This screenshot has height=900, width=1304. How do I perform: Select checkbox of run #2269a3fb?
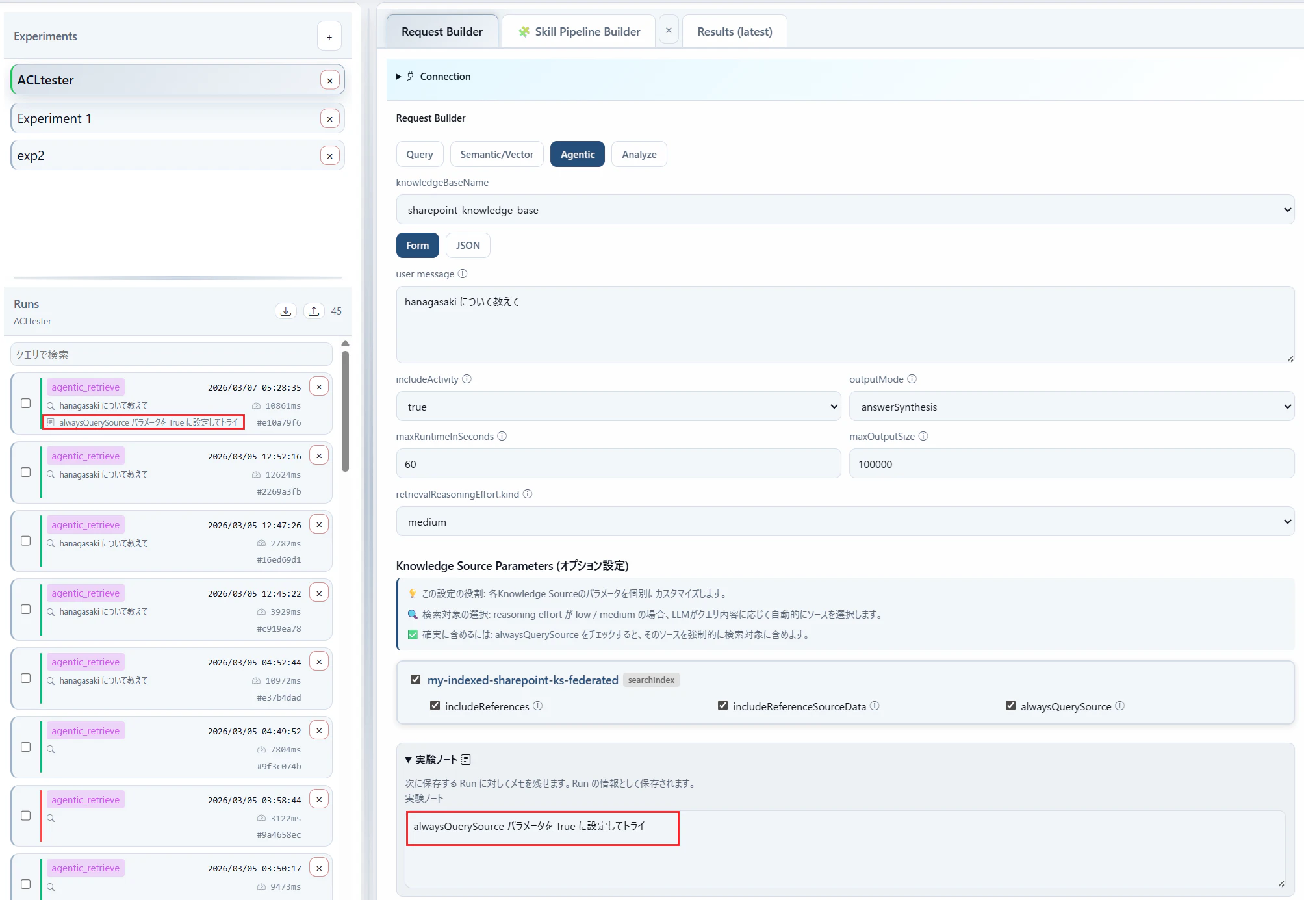pos(26,472)
